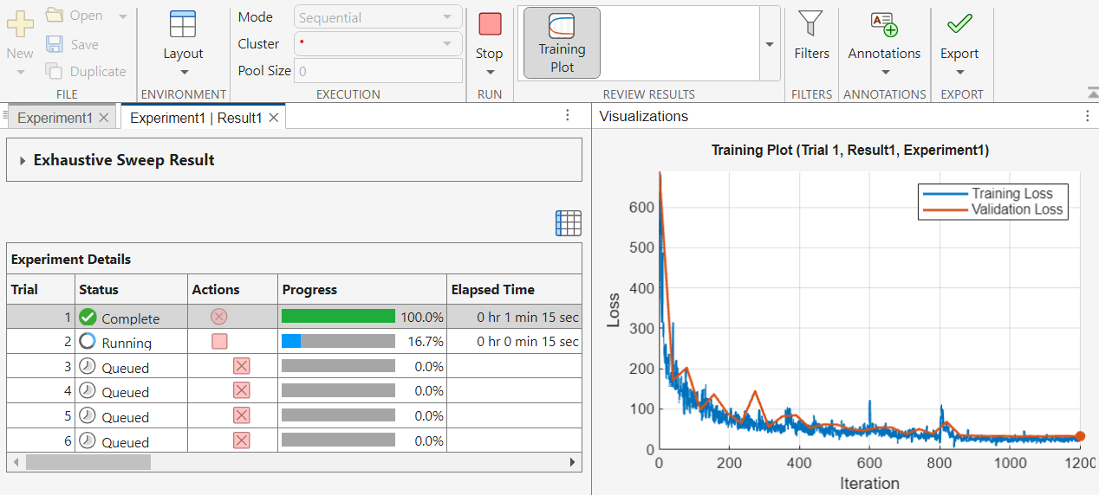Screen dimensions: 1099x495
Task: Click the table horizontal scrollbar thumb
Action: pyautogui.click(x=88, y=462)
